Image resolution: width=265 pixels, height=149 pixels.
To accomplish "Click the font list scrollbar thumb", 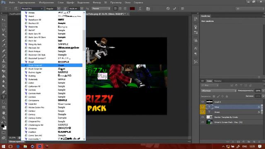I will tap(84, 40).
